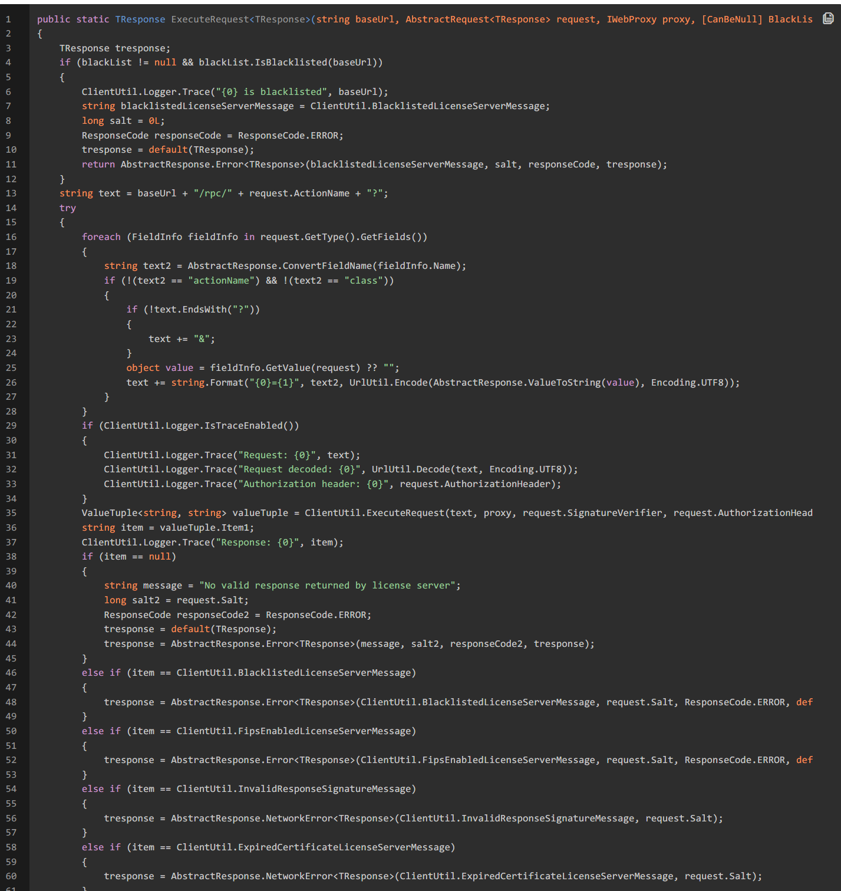The height and width of the screenshot is (891, 841).
Task: Click line number 29 in the gutter
Action: click(11, 426)
